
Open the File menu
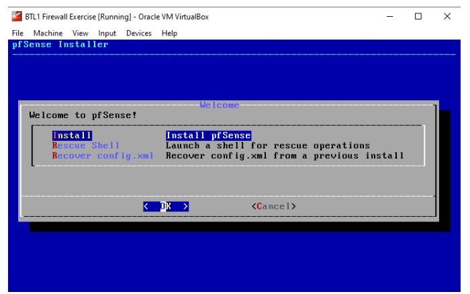(x=17, y=34)
